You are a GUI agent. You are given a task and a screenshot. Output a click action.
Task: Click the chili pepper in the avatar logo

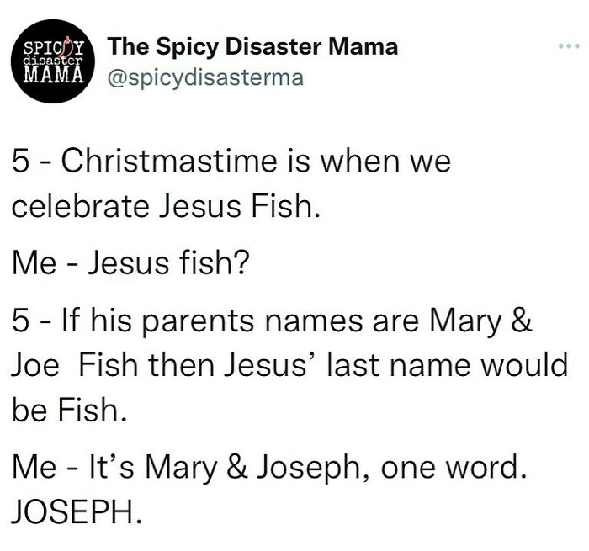(x=66, y=49)
